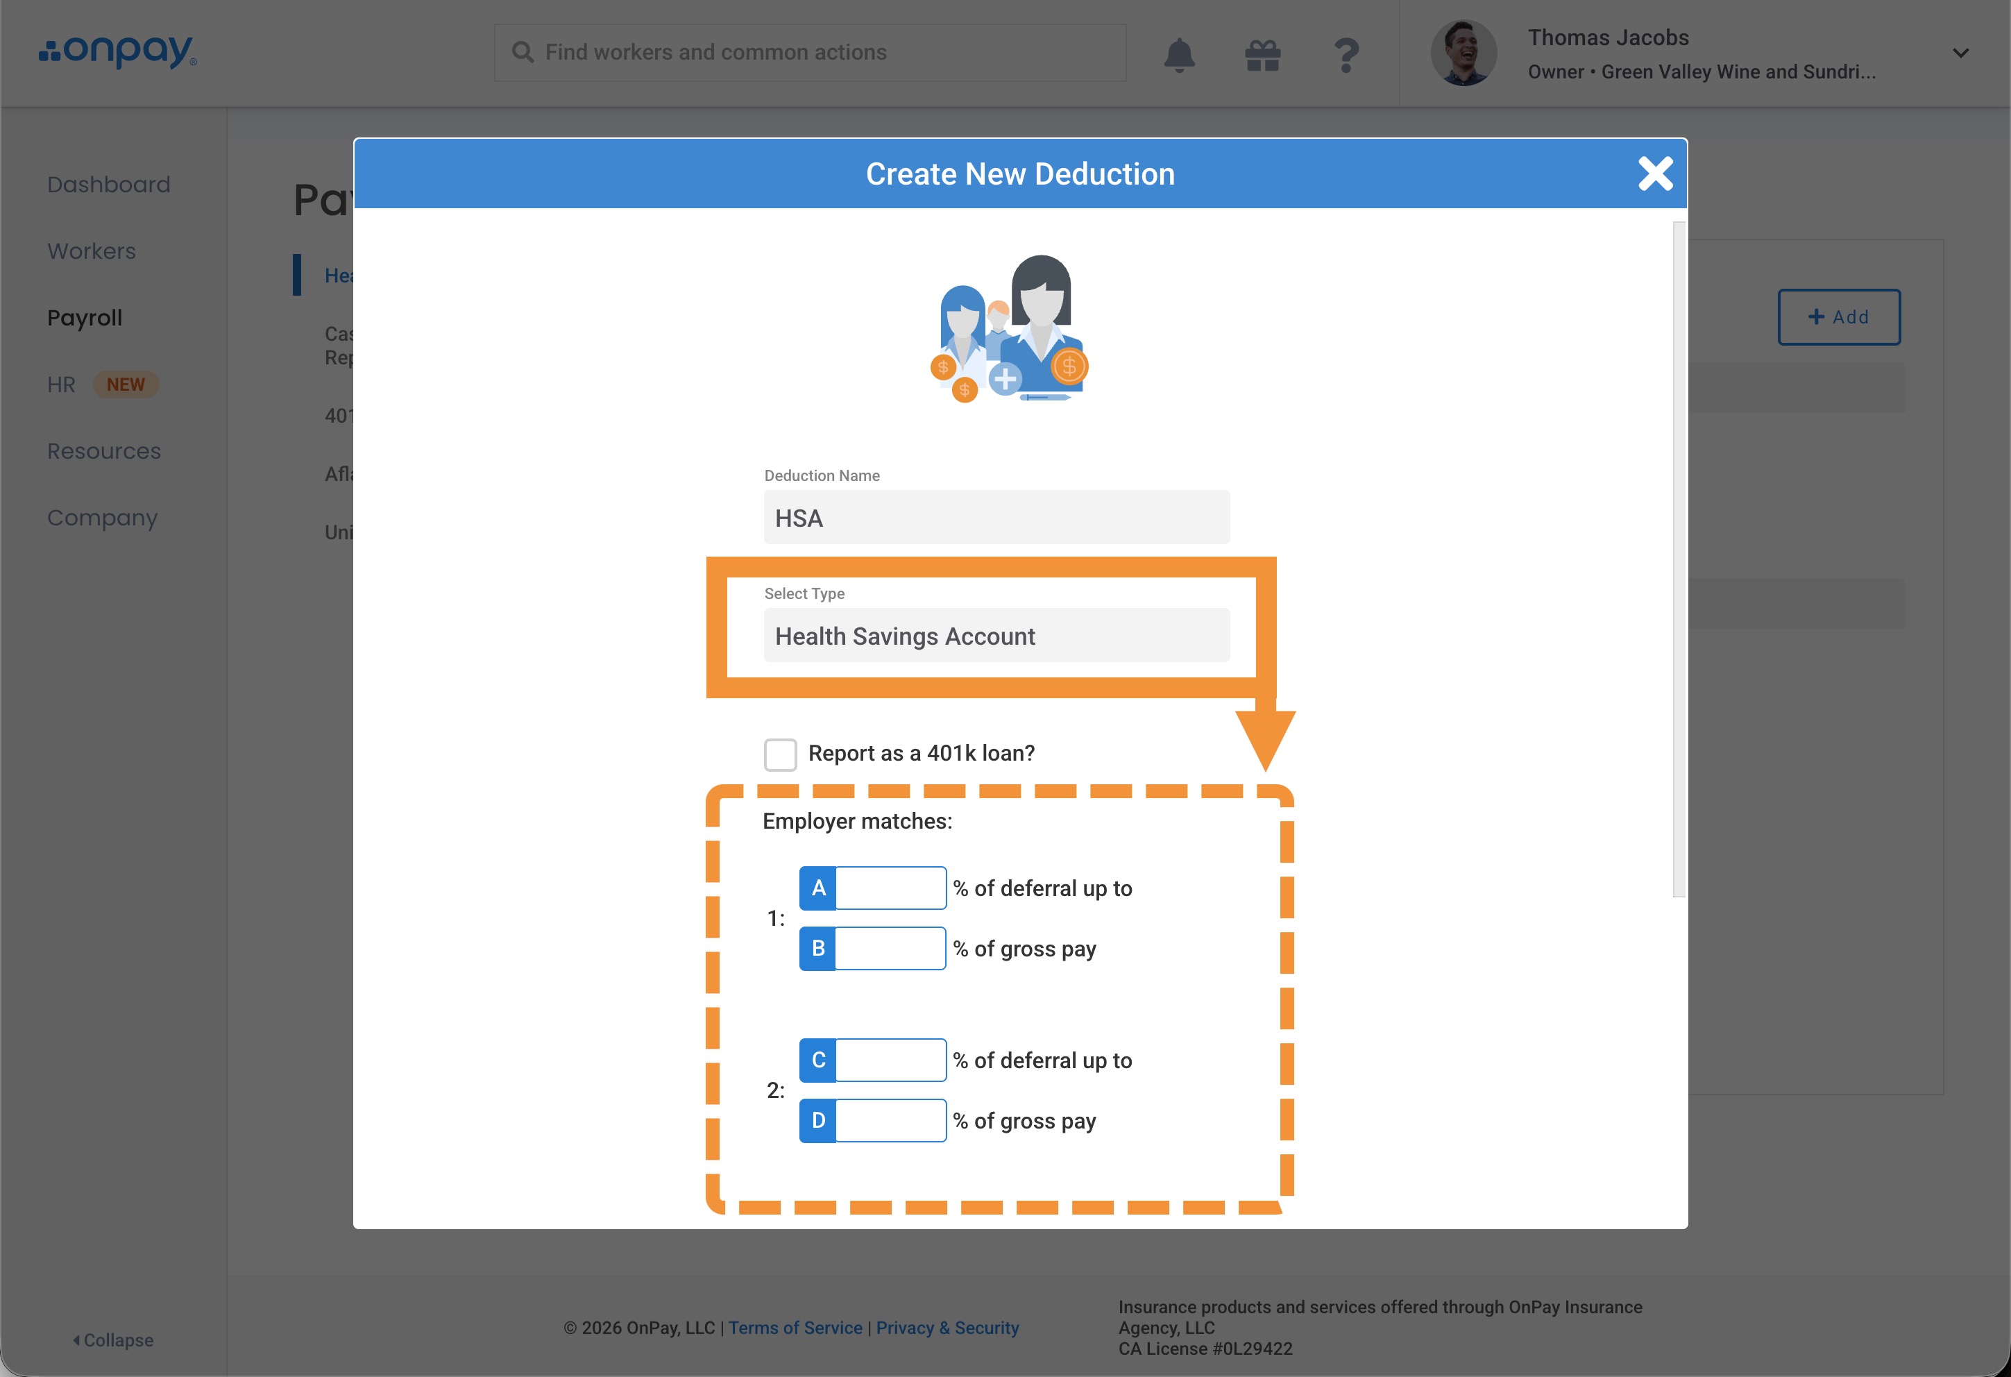Screen dimensions: 2011x1377
Task: Check Report as a 401k loan
Action: coord(780,754)
